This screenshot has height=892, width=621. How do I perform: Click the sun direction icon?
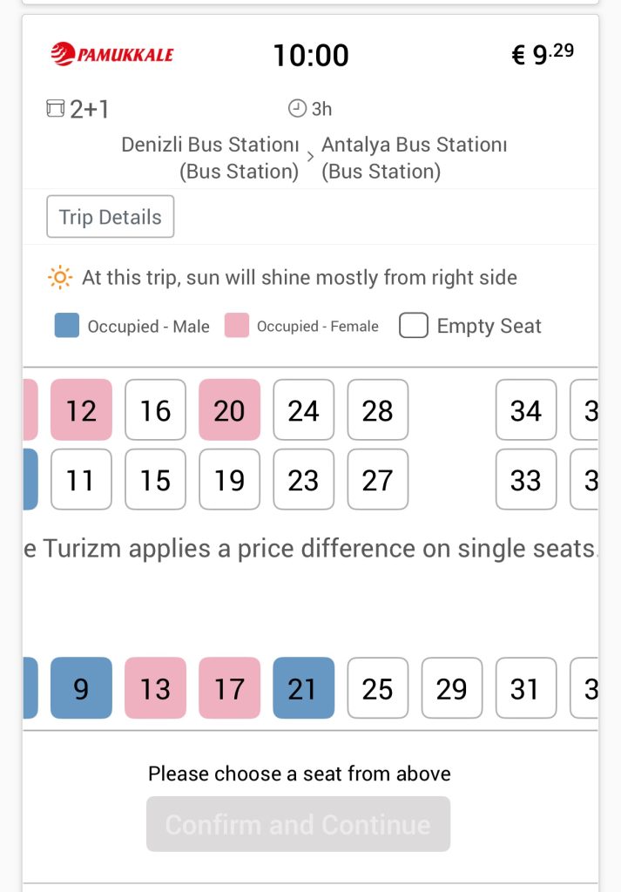point(60,278)
